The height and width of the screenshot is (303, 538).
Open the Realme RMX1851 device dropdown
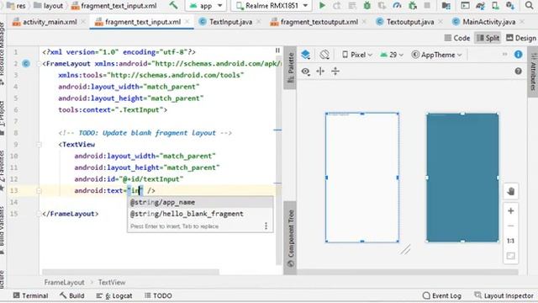[x=271, y=6]
